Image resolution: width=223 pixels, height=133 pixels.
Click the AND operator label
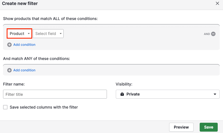(x=207, y=34)
